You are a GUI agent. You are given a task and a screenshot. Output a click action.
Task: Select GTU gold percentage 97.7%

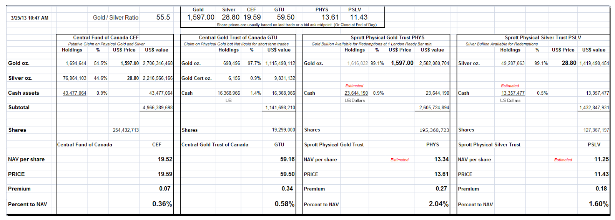click(x=254, y=63)
